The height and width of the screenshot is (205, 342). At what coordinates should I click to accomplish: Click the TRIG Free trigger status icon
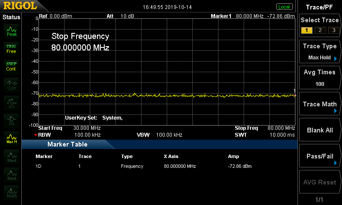(x=12, y=48)
